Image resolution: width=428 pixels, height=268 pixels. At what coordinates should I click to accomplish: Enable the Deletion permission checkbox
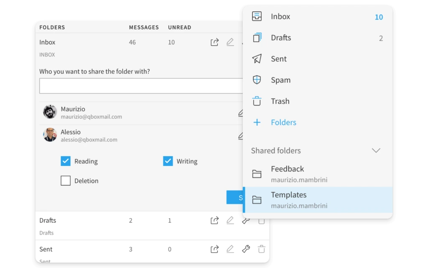pos(66,181)
